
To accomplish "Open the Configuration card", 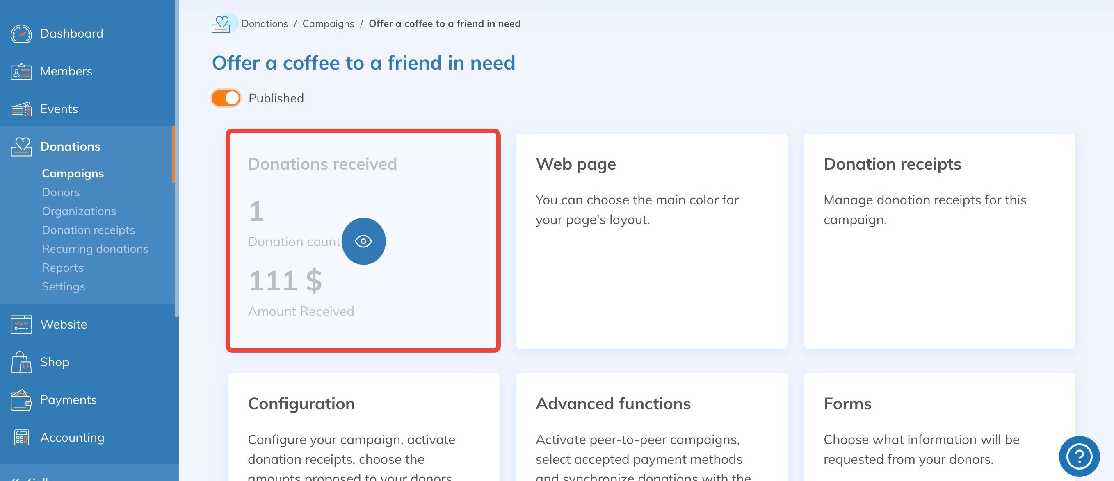I will pyautogui.click(x=363, y=428).
